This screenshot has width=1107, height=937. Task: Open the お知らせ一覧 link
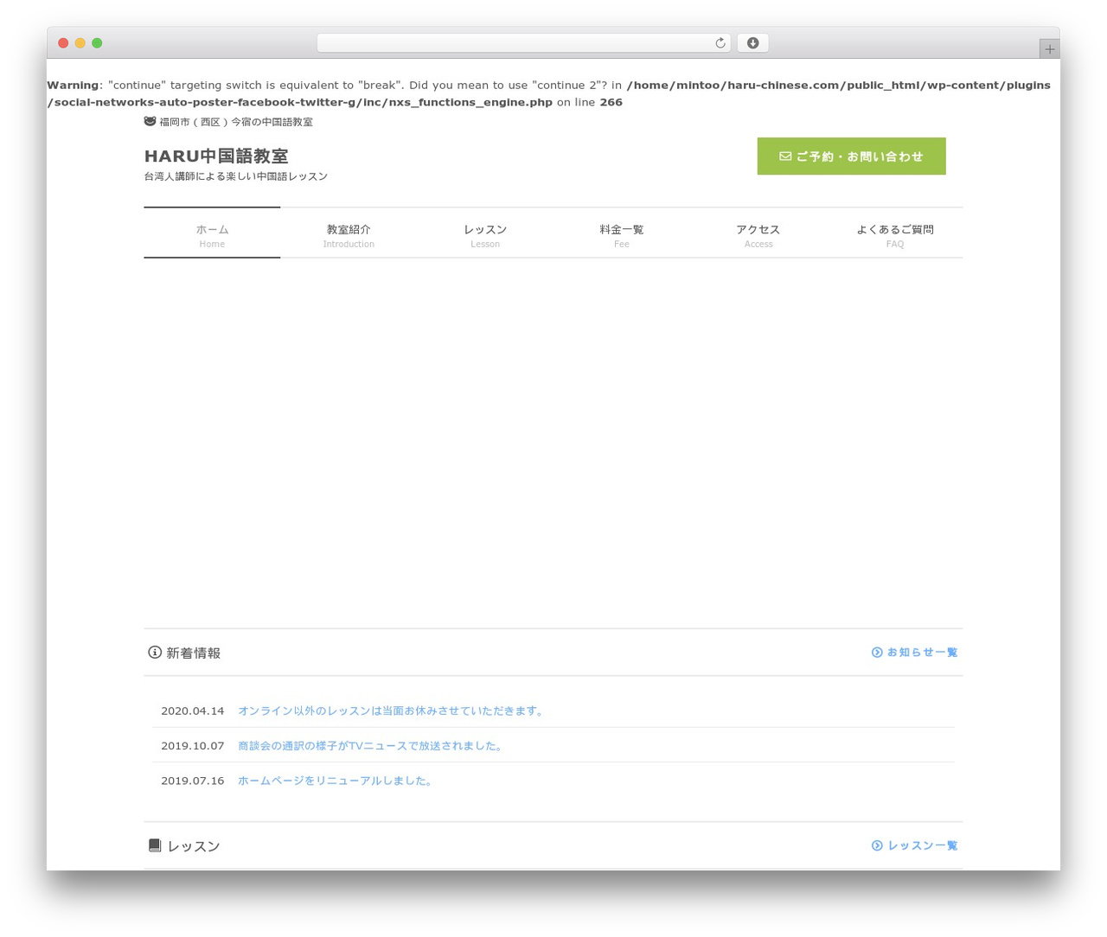point(914,653)
